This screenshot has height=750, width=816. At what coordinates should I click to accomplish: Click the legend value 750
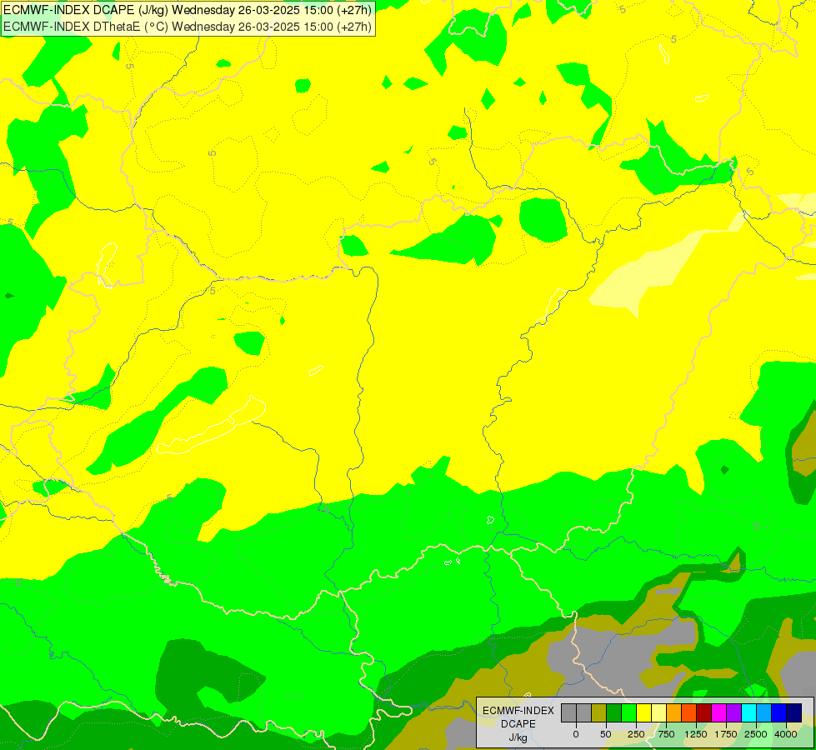pos(666,734)
